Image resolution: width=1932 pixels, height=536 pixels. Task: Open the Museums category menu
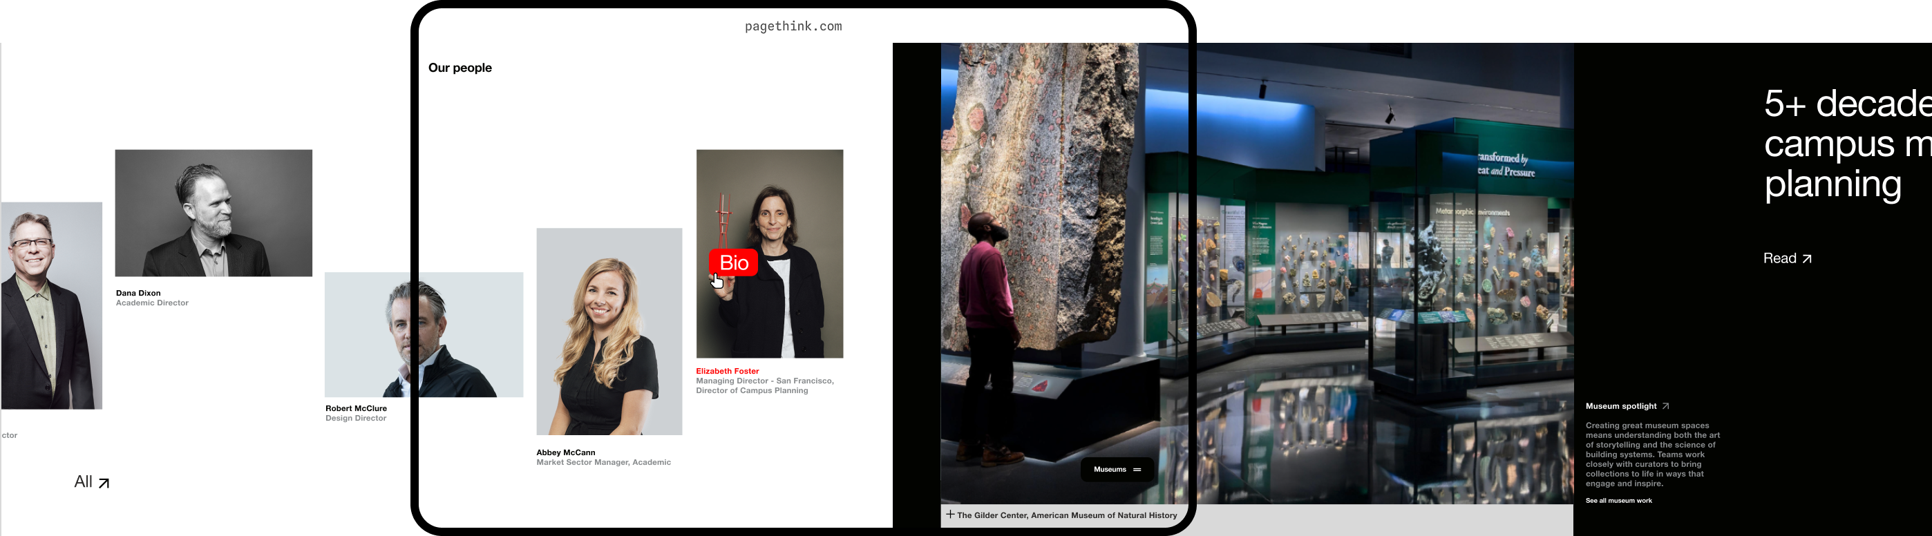pyautogui.click(x=1110, y=470)
